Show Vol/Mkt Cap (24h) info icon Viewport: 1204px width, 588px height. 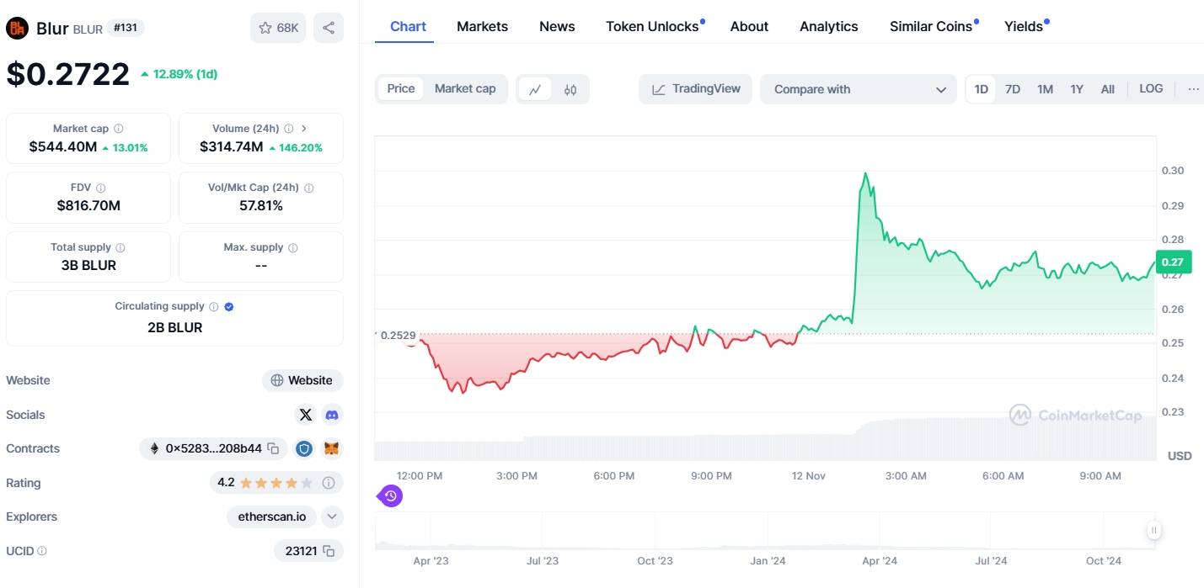tap(309, 188)
